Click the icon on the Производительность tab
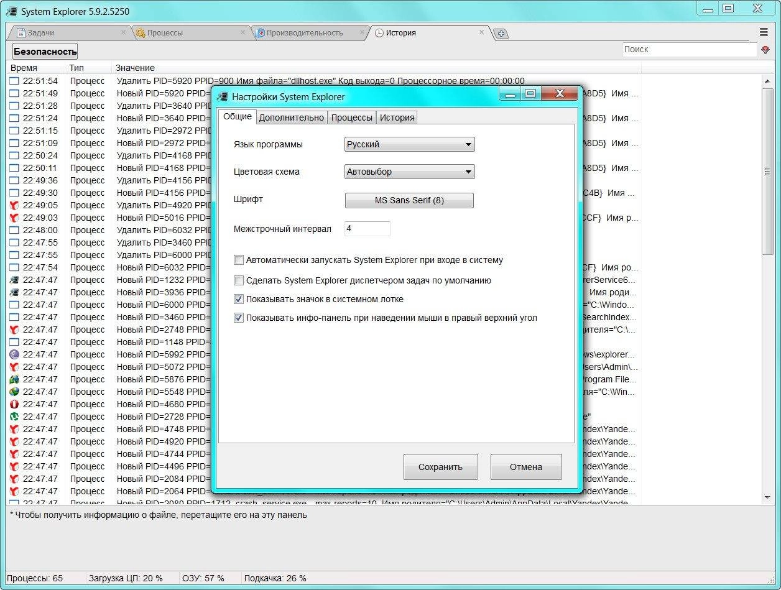Image resolution: width=781 pixels, height=590 pixels. pyautogui.click(x=260, y=33)
